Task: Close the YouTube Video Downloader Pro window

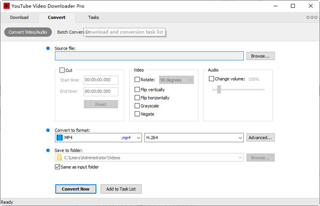Action: click(310, 6)
